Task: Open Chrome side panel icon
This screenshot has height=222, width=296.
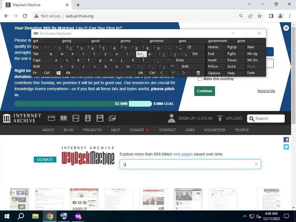Action: (271, 16)
